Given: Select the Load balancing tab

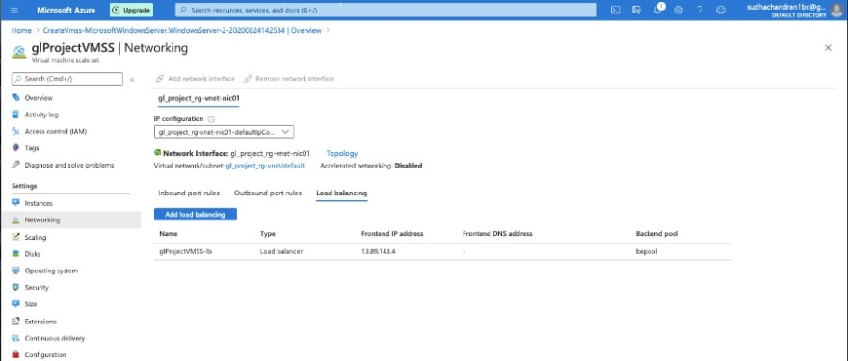Looking at the screenshot, I should 342,193.
